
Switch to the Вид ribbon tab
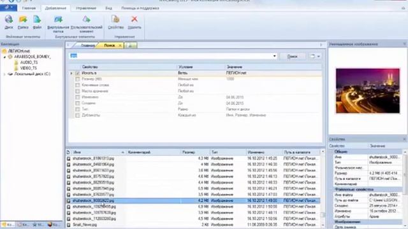point(109,8)
